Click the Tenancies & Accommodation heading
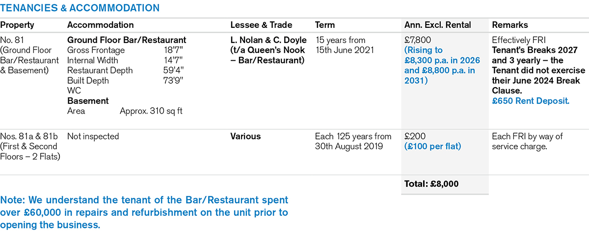 click(x=80, y=8)
